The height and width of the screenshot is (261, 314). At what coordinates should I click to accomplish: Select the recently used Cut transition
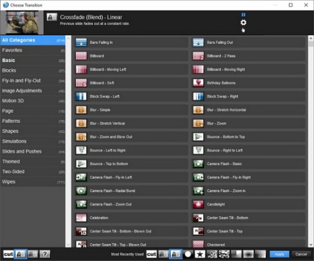(151, 254)
